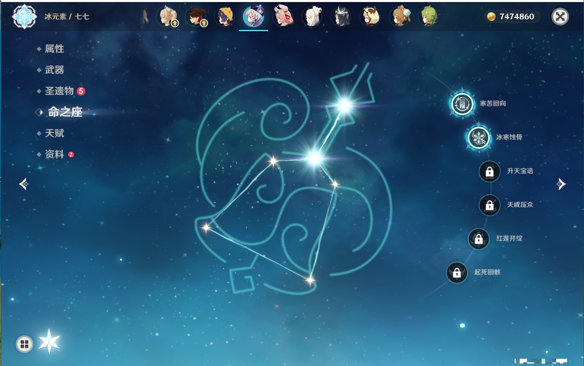Screen dimensions: 584x366
Task: Close the character screen with the X
Action: pos(560,17)
